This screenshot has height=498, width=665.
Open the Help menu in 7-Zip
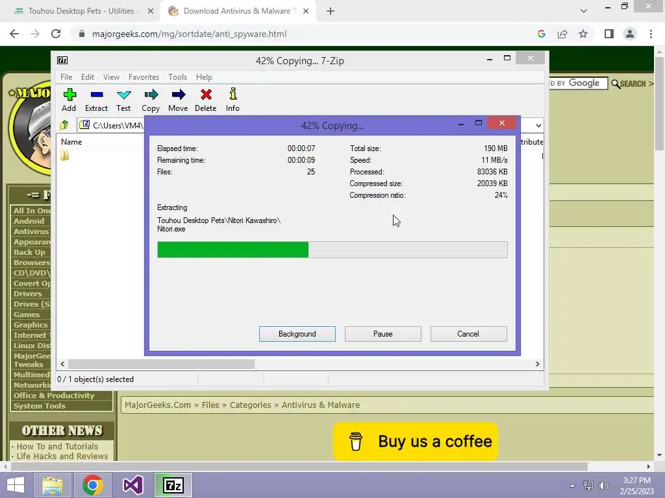click(204, 77)
